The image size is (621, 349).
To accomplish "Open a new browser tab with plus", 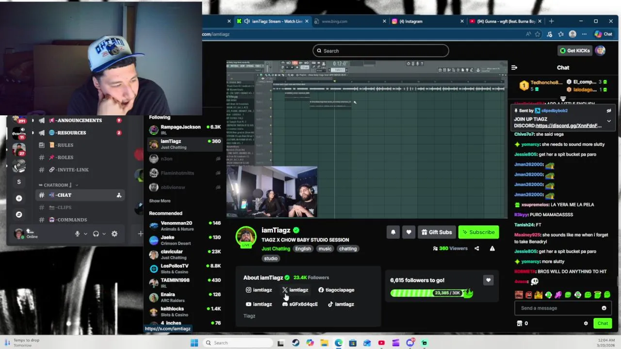I will click(x=551, y=21).
